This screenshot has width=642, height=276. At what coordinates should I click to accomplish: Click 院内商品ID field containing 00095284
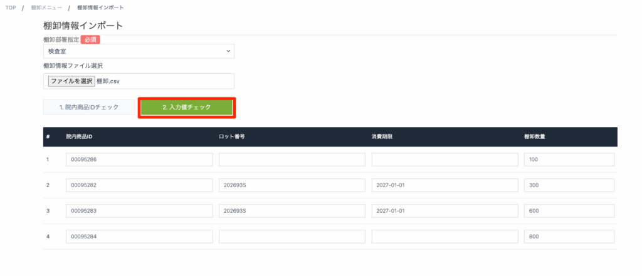(x=139, y=237)
